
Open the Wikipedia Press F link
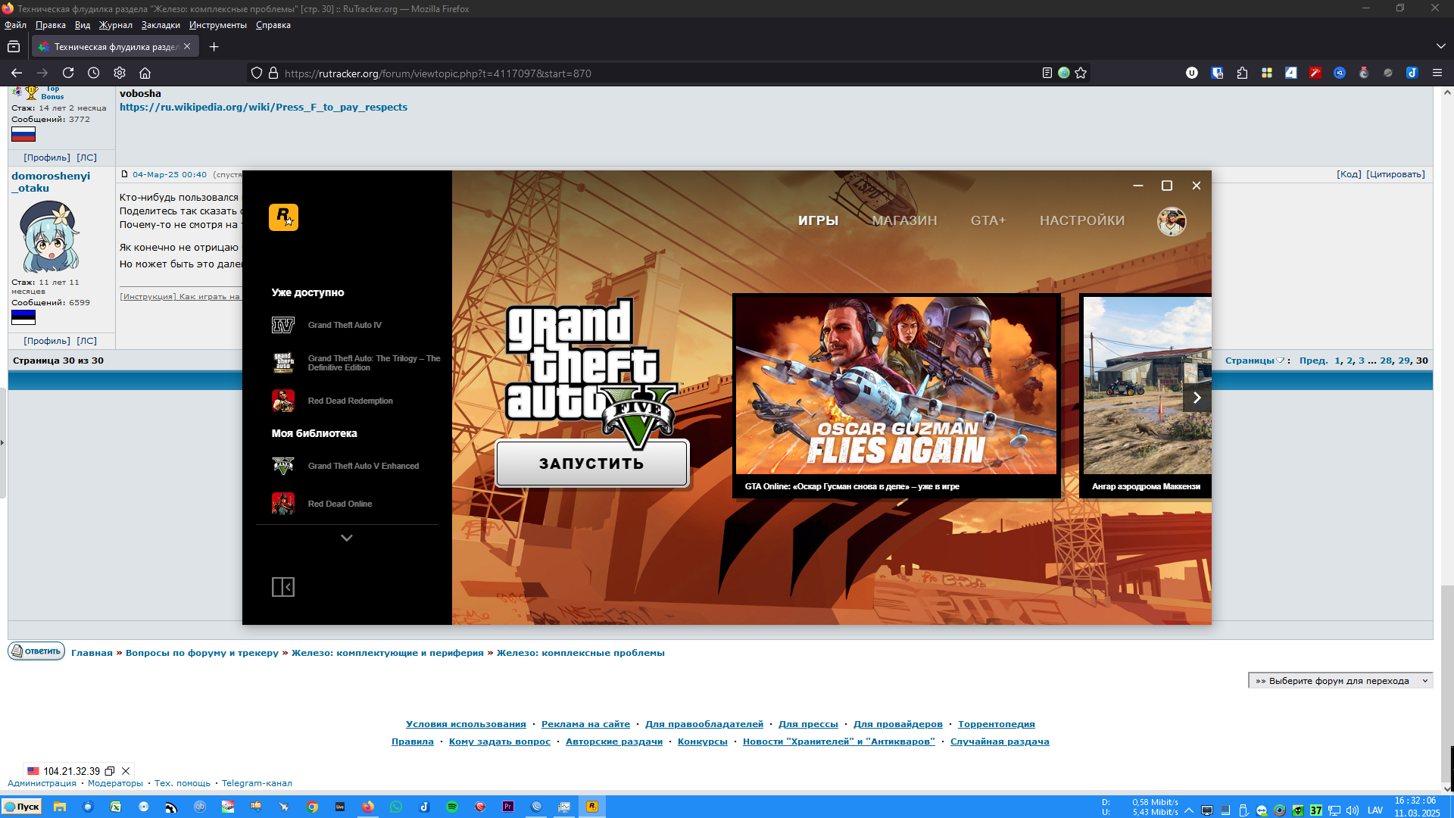tap(264, 108)
